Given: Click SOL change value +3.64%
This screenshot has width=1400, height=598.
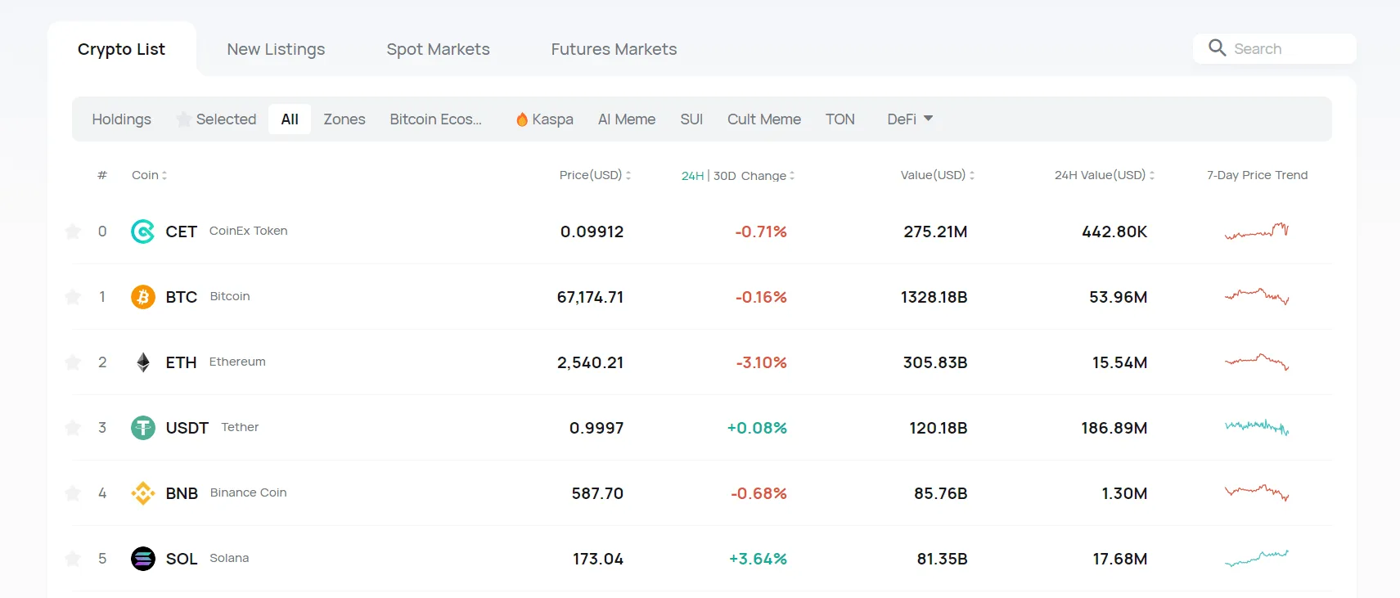Looking at the screenshot, I should (x=758, y=559).
